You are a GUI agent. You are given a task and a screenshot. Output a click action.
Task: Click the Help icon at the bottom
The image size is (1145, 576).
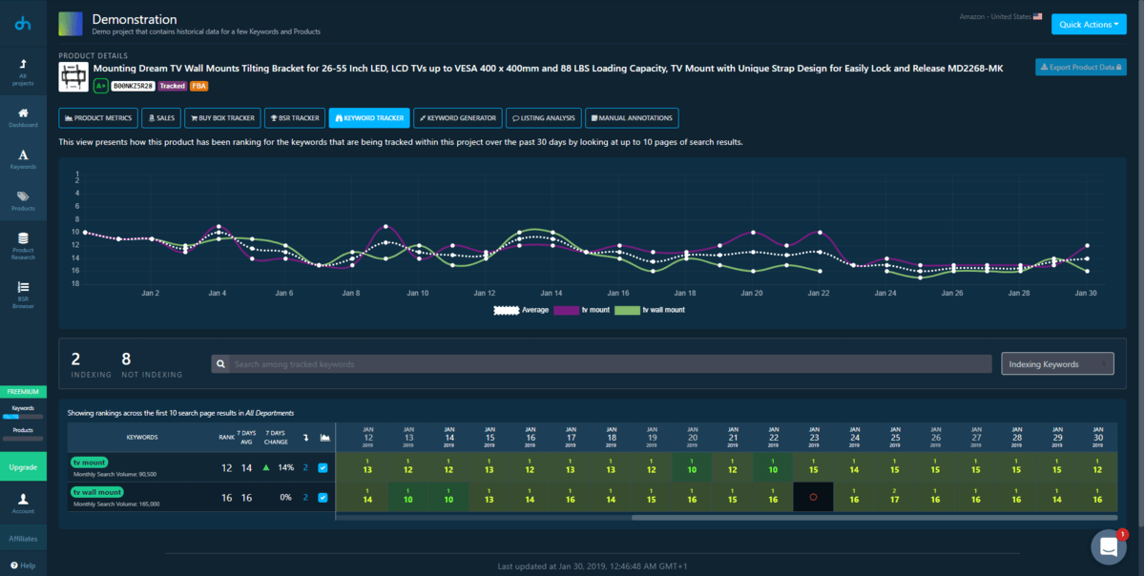24,566
